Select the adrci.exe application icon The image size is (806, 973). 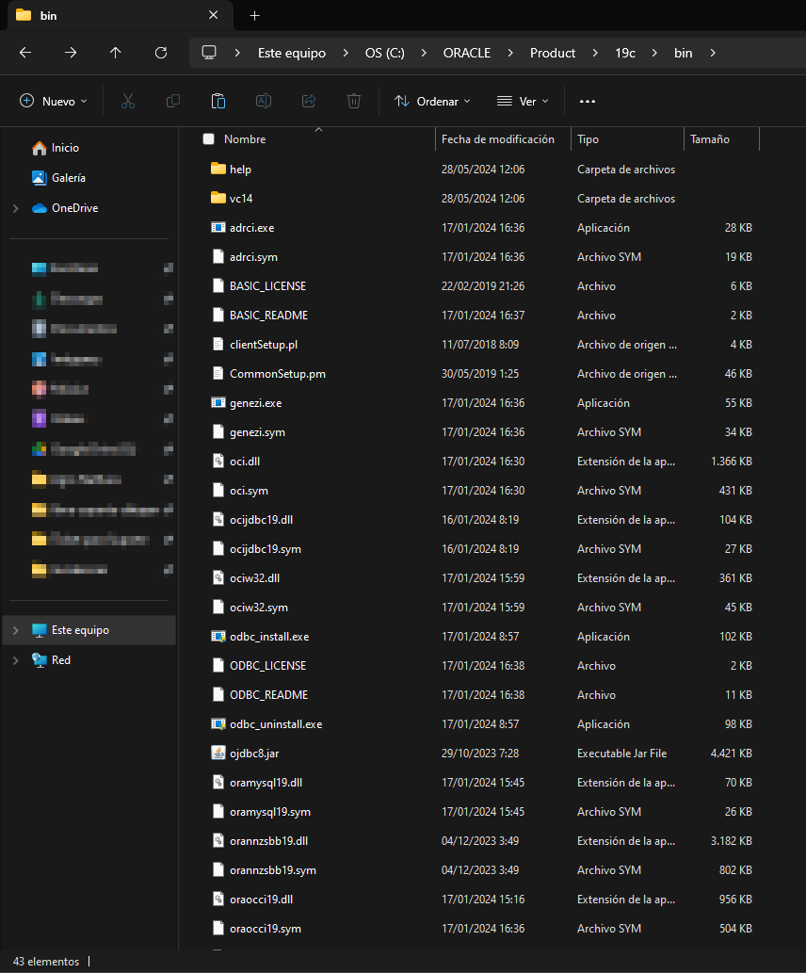coord(218,228)
